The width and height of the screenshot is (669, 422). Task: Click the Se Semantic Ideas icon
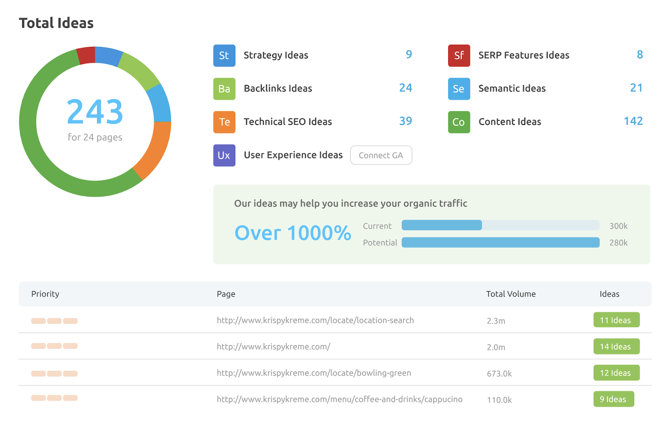click(459, 89)
